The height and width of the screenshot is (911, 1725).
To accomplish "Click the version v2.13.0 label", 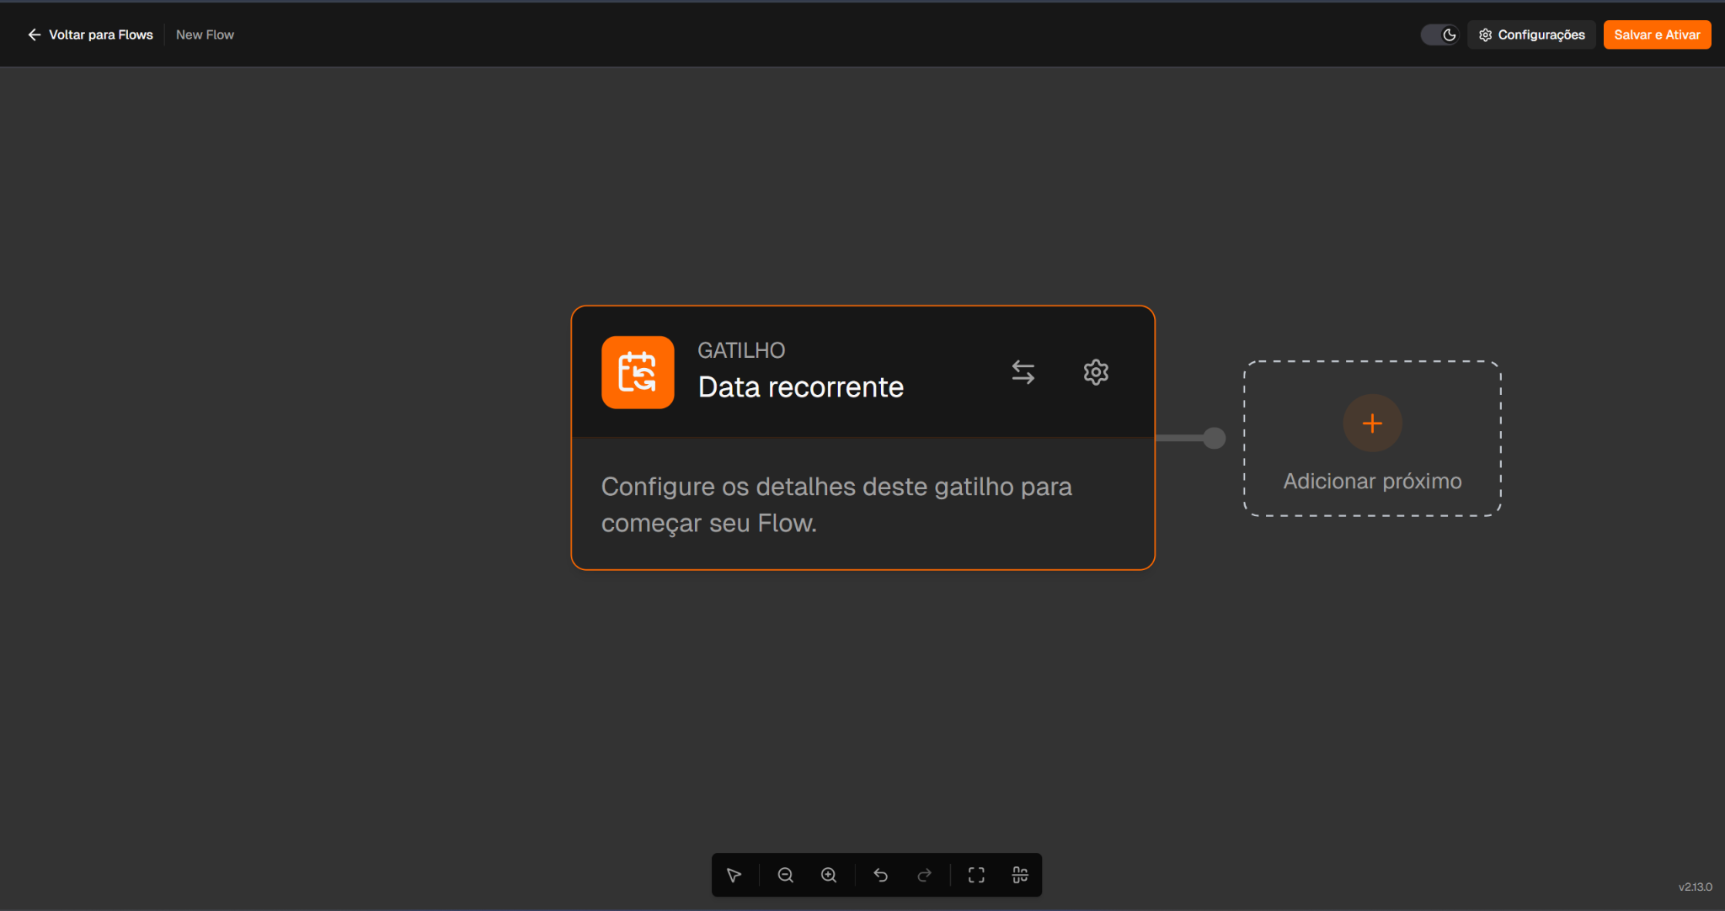I will 1695,887.
